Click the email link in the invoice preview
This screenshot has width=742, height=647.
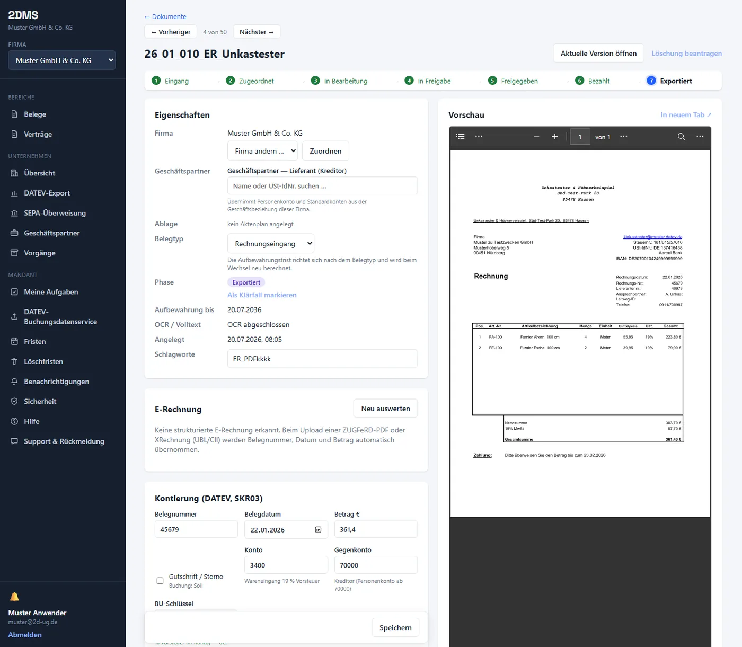click(652, 237)
